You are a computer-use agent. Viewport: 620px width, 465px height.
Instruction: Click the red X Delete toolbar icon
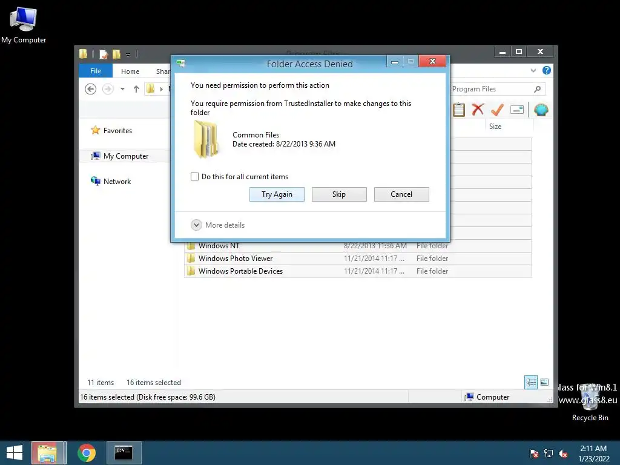(x=478, y=109)
